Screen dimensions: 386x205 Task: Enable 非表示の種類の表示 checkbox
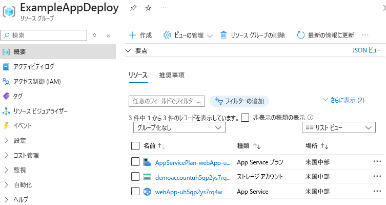pyautogui.click(x=245, y=118)
